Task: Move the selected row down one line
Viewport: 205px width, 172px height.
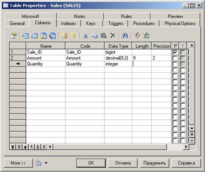Action: 32,147
